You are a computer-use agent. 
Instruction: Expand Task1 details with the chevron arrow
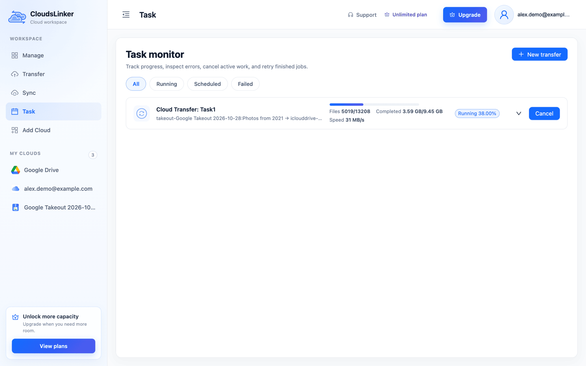click(x=519, y=113)
